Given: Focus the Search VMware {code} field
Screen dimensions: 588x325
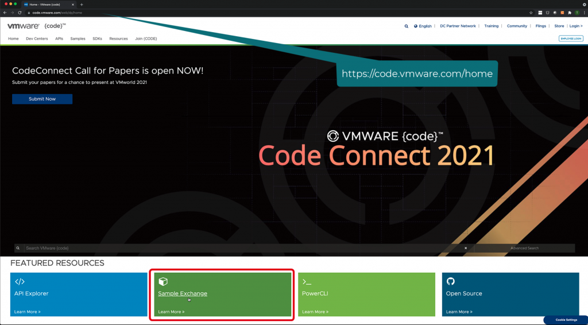Looking at the screenshot, I should click(x=243, y=248).
